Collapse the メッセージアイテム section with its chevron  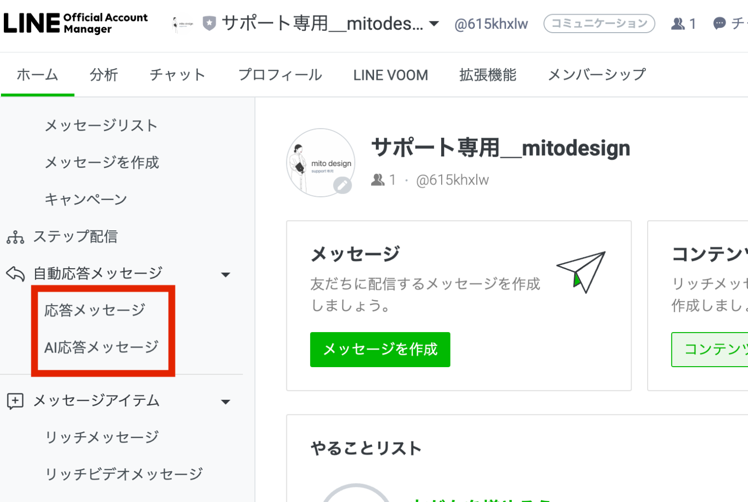point(225,402)
